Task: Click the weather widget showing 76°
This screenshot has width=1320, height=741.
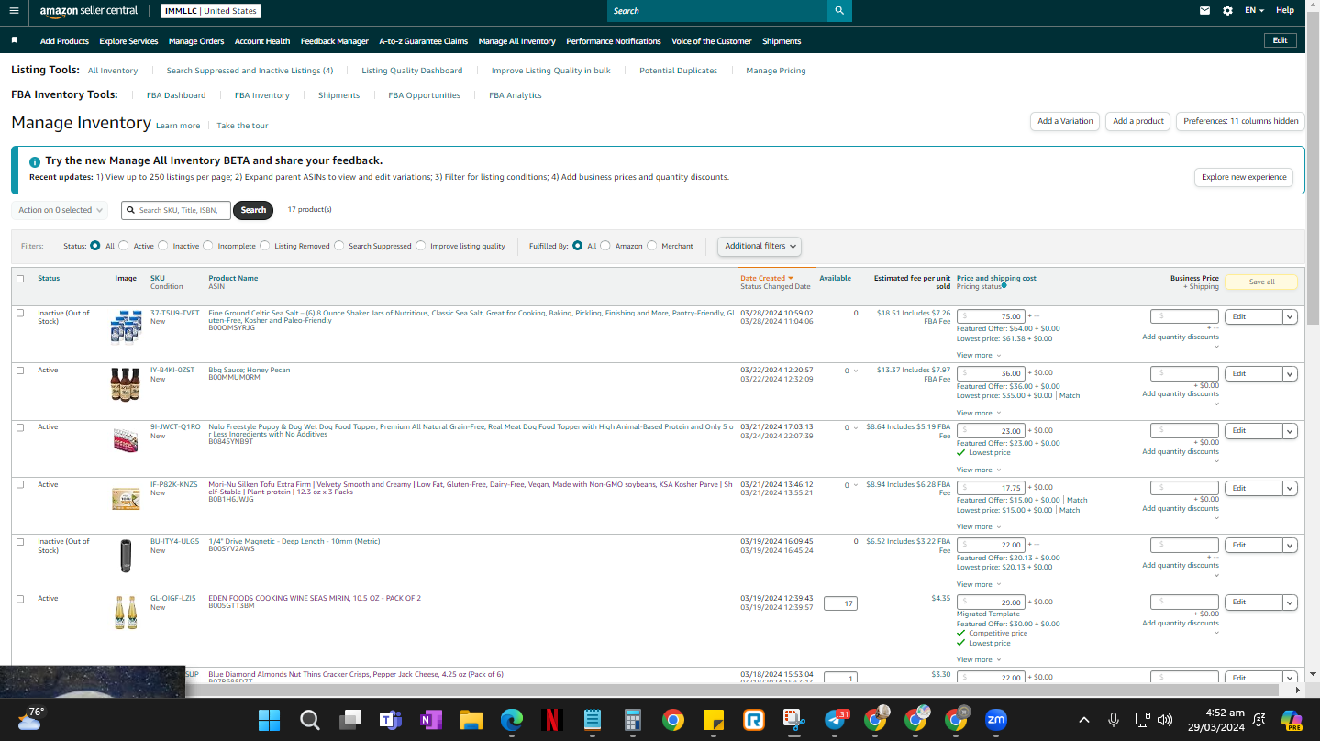Action: [x=29, y=718]
